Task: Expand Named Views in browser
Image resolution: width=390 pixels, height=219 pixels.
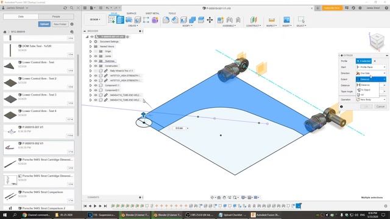Action: [x=91, y=46]
